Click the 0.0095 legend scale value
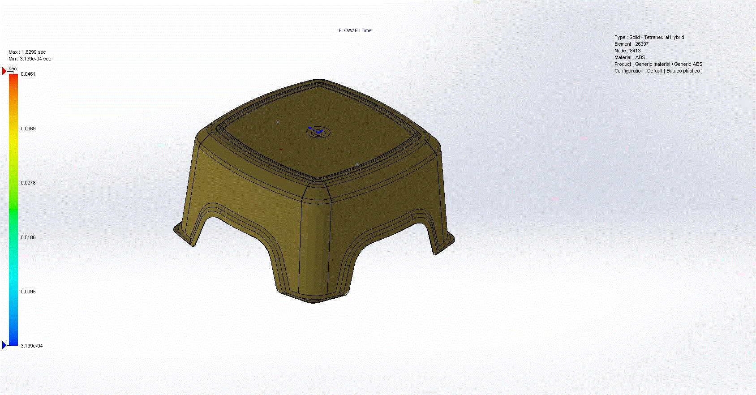The height and width of the screenshot is (395, 756). (28, 292)
